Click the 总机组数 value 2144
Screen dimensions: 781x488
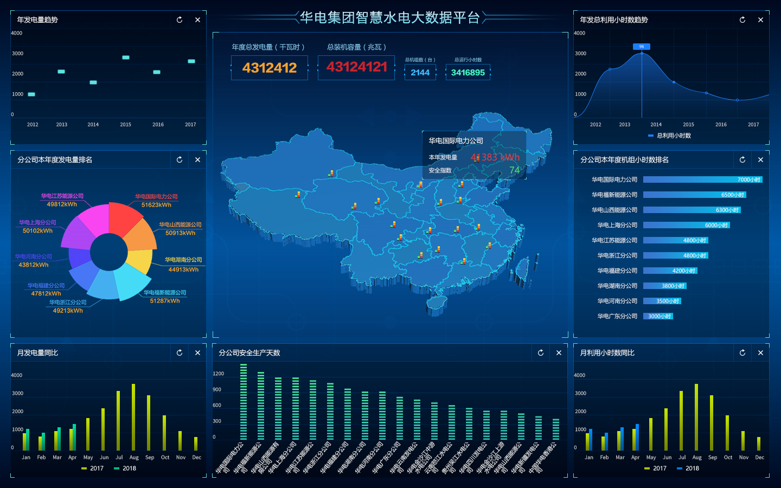coord(420,72)
